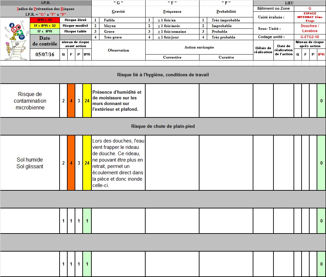This screenshot has height=277, width=326.
Task: Select the "ESPACE INTERNAT 2ème Etage" unit cell
Action: [x=310, y=17]
